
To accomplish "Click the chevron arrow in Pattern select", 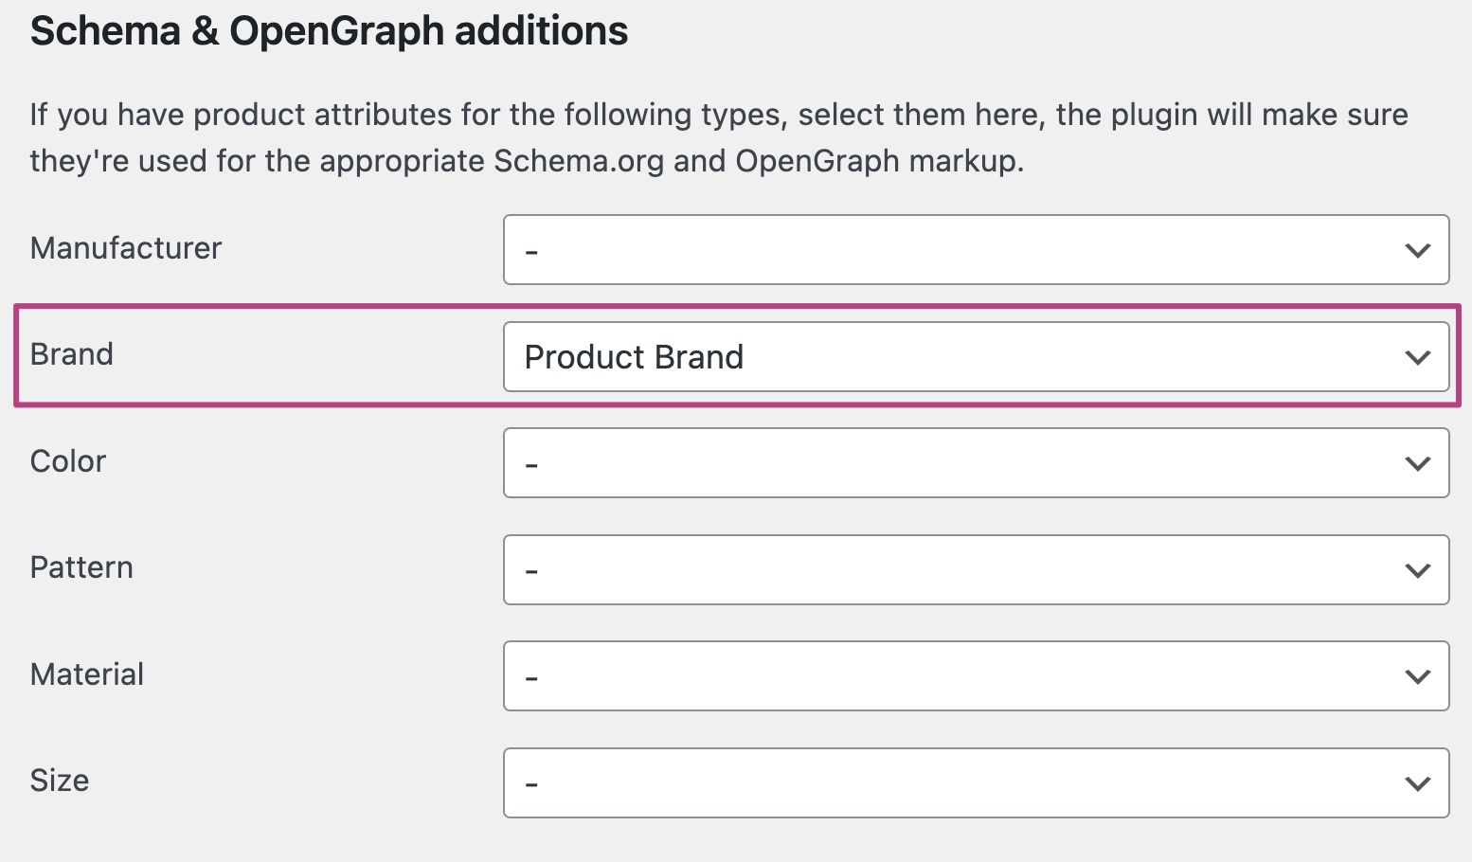I will pyautogui.click(x=1417, y=571).
